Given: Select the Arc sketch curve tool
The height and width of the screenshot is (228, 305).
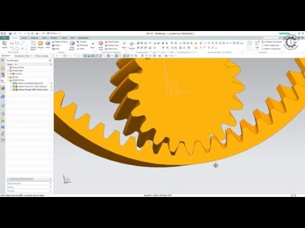Looking at the screenshot, I should [12, 49].
